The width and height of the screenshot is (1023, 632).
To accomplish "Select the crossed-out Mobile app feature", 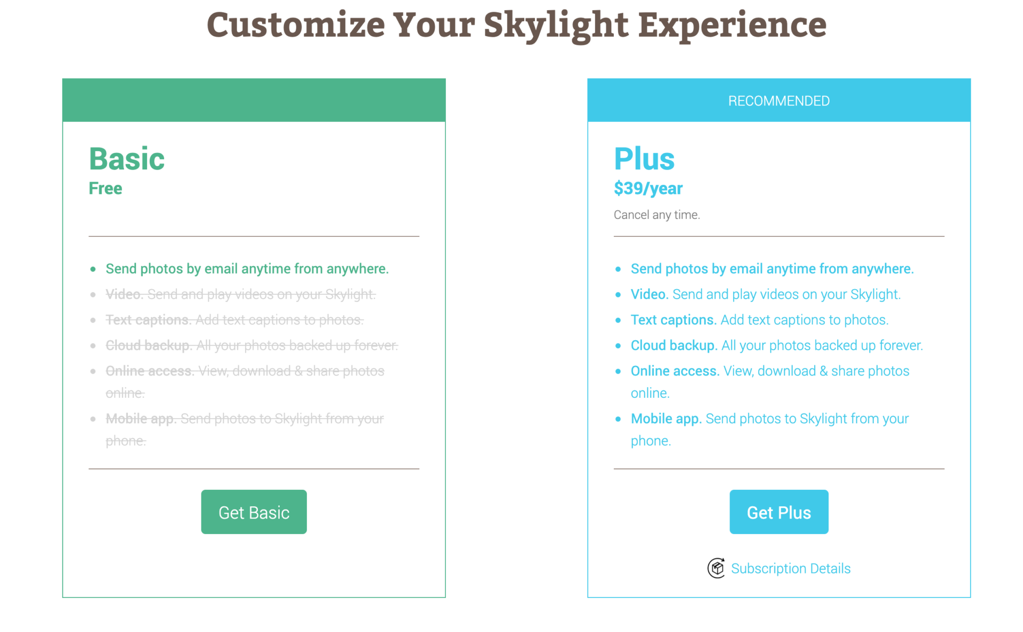I will 245,418.
